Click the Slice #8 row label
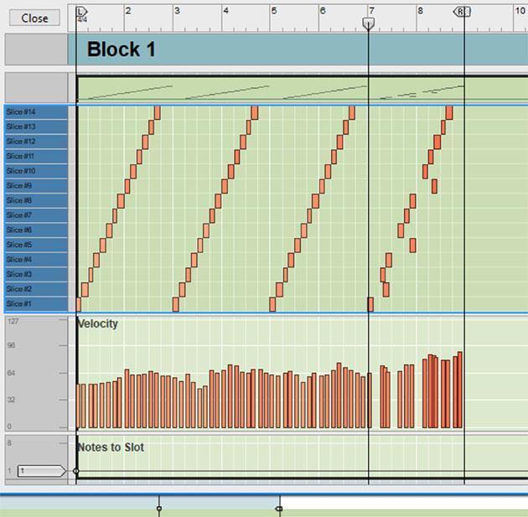Screen dimensions: 528x517 coord(35,200)
